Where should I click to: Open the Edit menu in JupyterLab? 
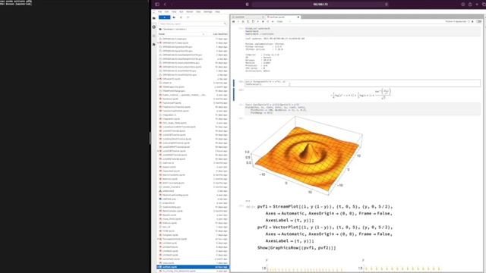point(166,12)
